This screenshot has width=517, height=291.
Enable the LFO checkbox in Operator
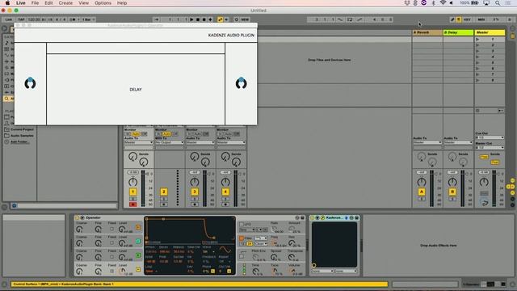click(241, 224)
